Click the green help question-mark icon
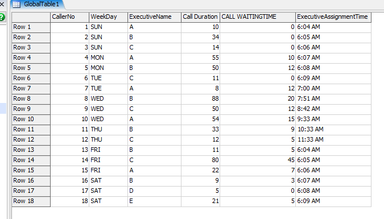The image size is (384, 219). [2, 17]
